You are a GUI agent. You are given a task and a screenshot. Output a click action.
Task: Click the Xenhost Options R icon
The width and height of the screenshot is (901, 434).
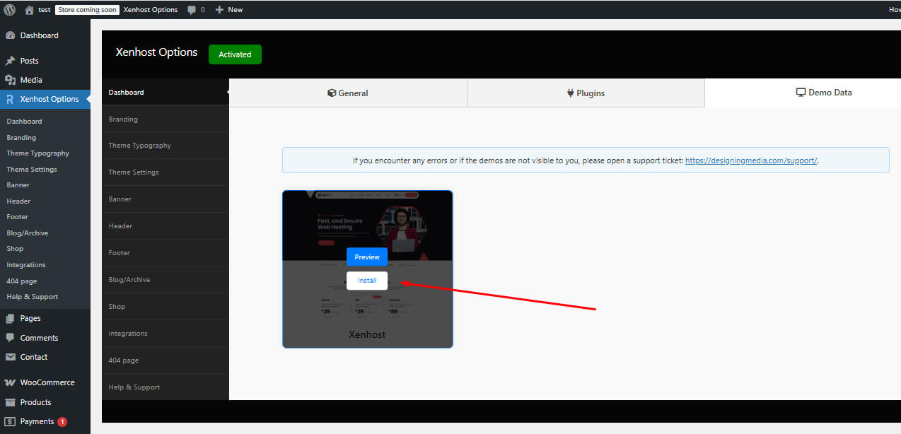coord(10,99)
